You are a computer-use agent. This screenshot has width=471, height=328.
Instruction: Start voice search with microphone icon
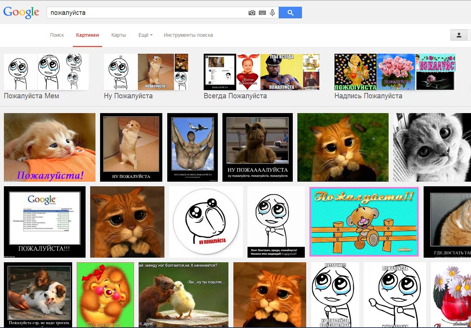(272, 13)
